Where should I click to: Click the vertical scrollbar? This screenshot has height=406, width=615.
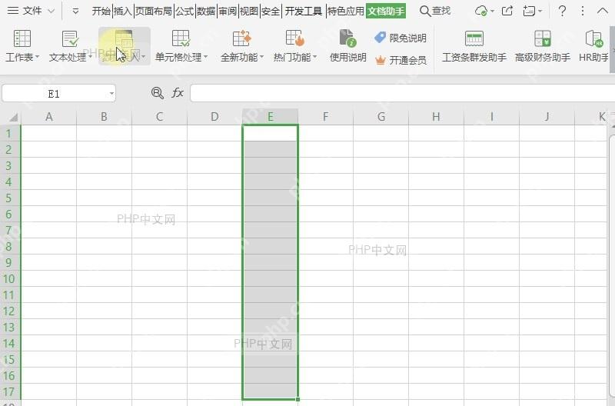pyautogui.click(x=612, y=267)
